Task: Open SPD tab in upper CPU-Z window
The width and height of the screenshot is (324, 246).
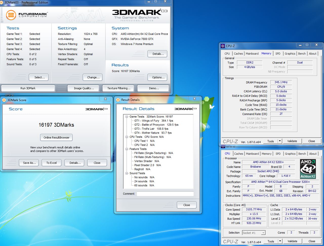Action: point(278,54)
